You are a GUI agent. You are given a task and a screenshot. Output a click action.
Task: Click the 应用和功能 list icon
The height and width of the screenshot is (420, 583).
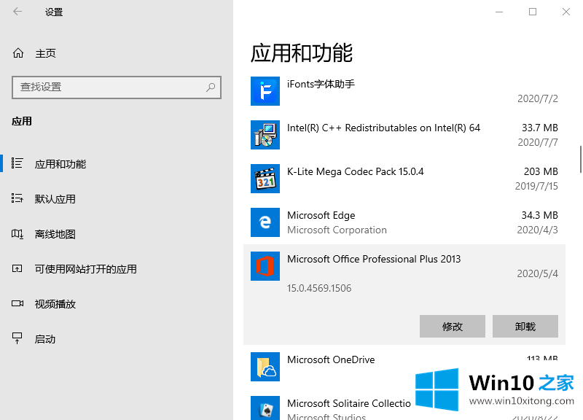pos(17,163)
